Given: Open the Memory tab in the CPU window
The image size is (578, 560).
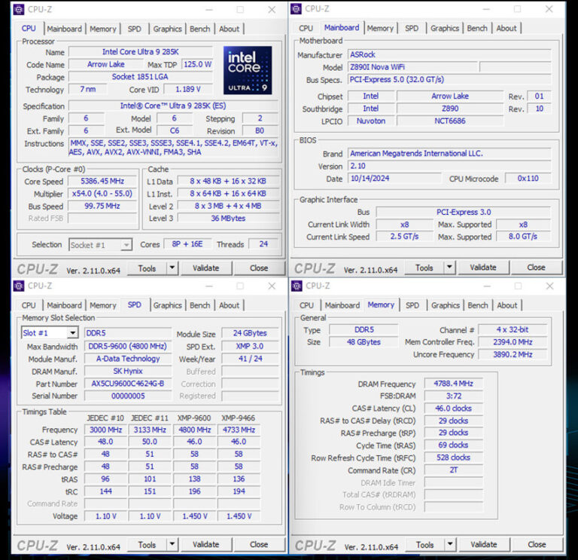Looking at the screenshot, I should [x=103, y=29].
